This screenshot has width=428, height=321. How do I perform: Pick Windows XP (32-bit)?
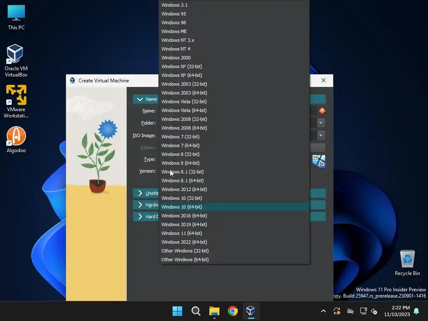click(x=234, y=66)
